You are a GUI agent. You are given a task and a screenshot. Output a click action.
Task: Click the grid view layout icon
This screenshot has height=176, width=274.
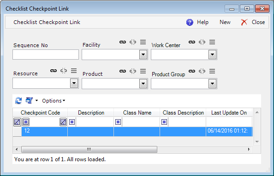click(29, 101)
